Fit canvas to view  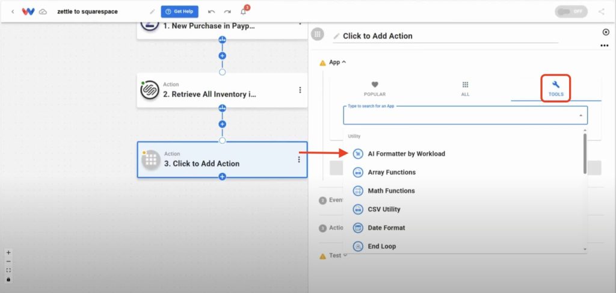[8, 270]
